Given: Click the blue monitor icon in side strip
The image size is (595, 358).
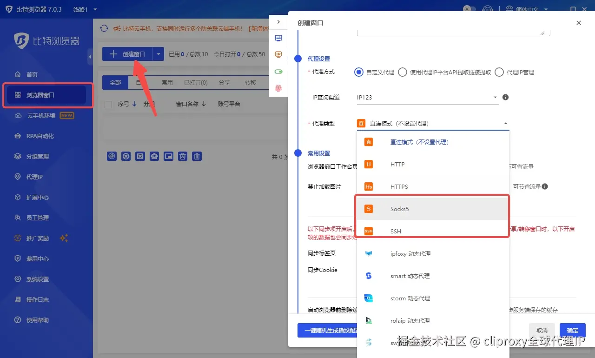Looking at the screenshot, I should pos(278,38).
